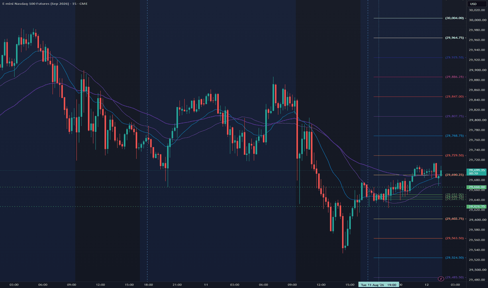
Task: Click 29,980.00 on the price axis
Action: [477, 30]
